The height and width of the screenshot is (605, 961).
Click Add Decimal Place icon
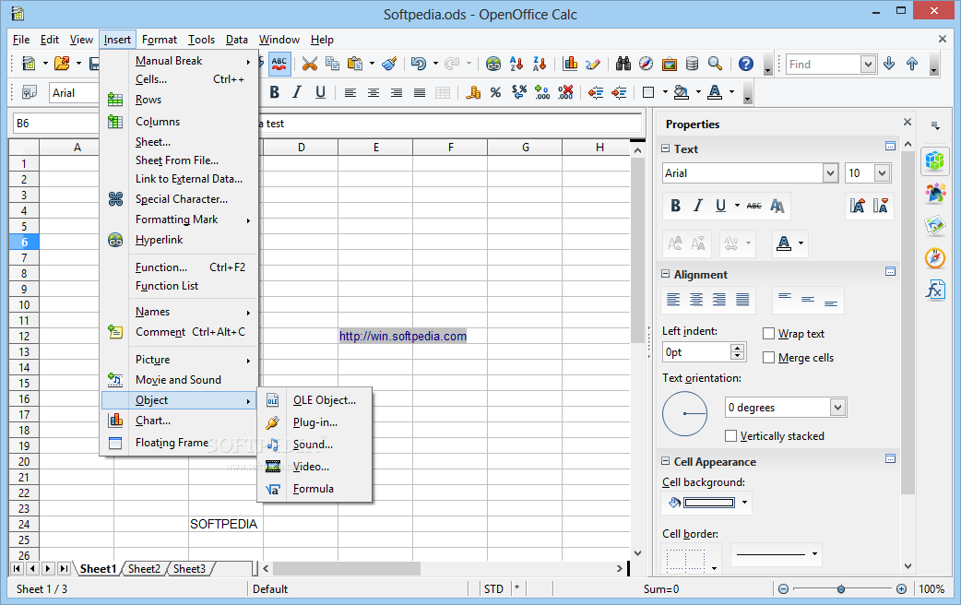pyautogui.click(x=542, y=92)
